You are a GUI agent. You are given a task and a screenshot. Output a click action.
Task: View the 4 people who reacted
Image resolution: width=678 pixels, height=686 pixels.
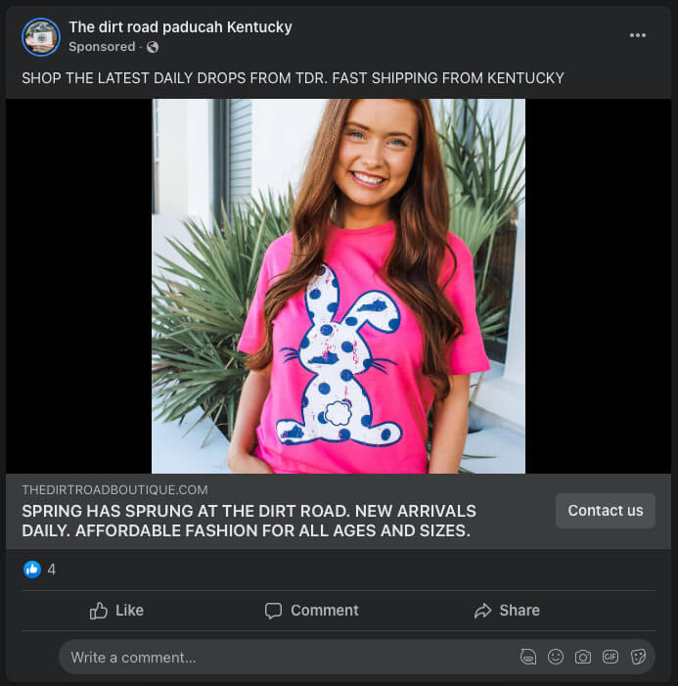(x=52, y=569)
